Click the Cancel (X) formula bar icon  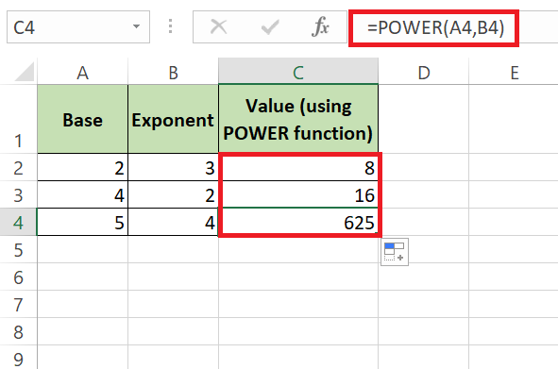point(218,26)
